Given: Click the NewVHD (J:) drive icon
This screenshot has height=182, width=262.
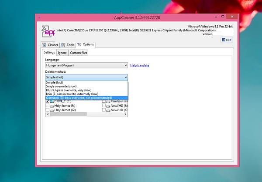Looking at the screenshot, I should coord(108,106).
